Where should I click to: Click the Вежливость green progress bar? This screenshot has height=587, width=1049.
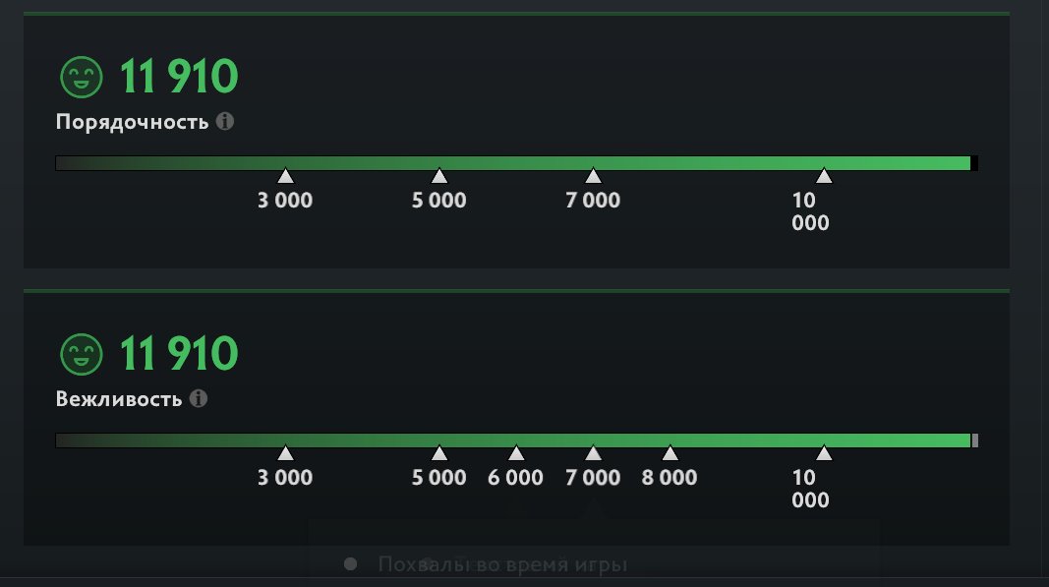click(513, 440)
